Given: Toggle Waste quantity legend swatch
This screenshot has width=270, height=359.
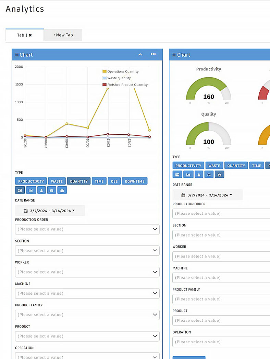Looking at the screenshot, I should (105, 78).
